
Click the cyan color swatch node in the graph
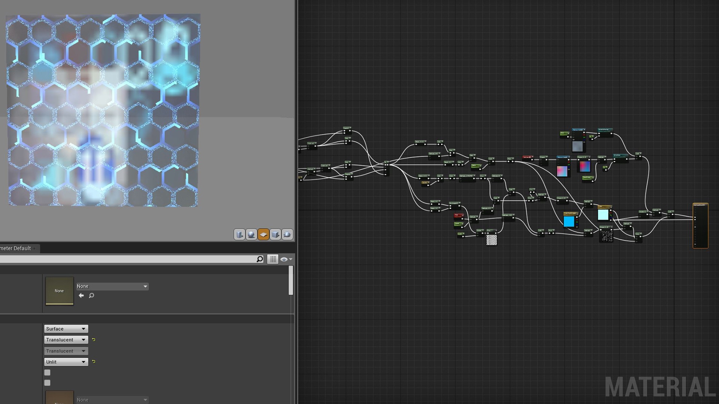569,221
